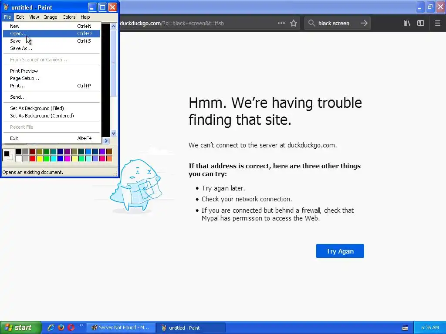The image size is (446, 334).
Task: Show hidden quick launch icons chevron
Action: click(x=81, y=325)
